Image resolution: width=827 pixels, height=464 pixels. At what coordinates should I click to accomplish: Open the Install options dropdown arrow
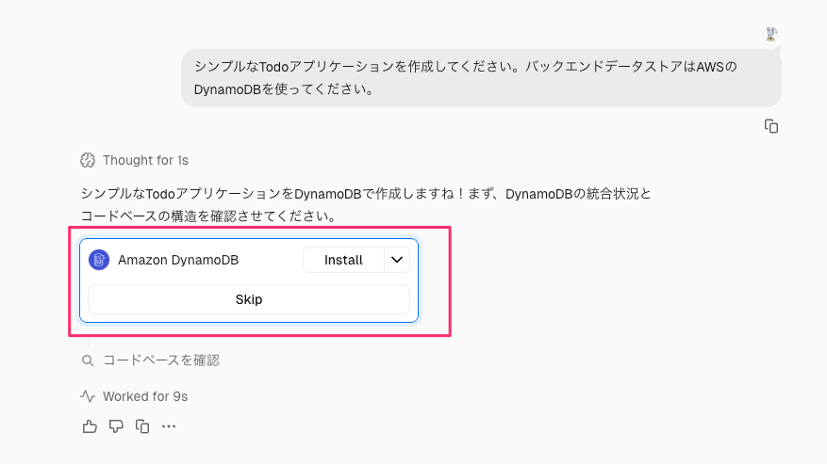click(397, 260)
